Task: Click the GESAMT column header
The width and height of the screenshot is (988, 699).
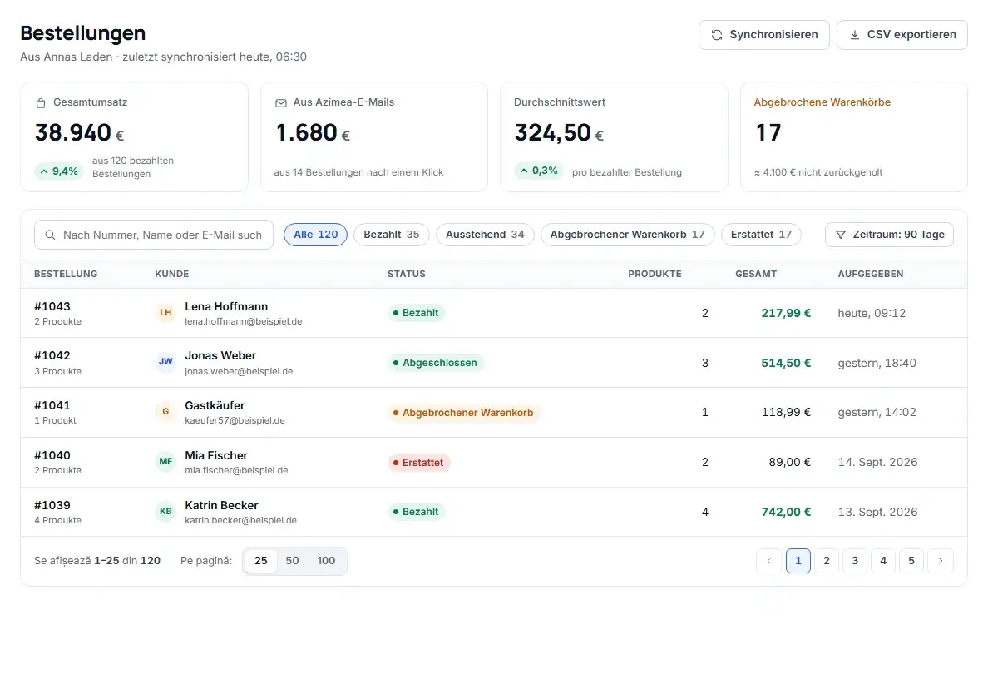Action: (x=756, y=274)
